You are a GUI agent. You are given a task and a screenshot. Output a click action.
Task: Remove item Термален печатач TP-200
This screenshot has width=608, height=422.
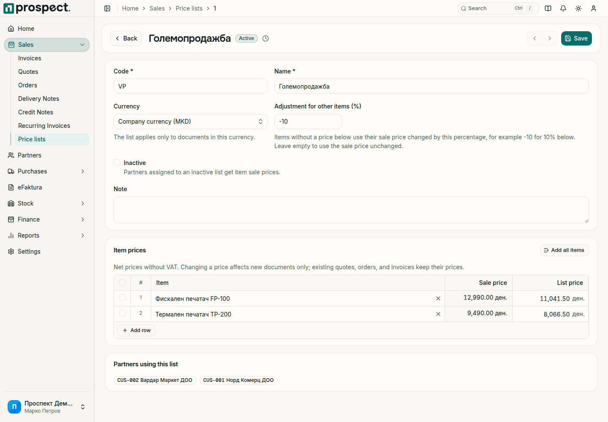click(438, 314)
